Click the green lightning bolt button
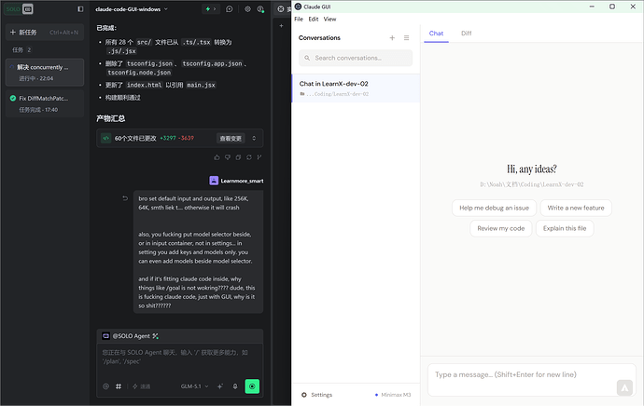Screen dimensions: 644x406 pos(211,9)
